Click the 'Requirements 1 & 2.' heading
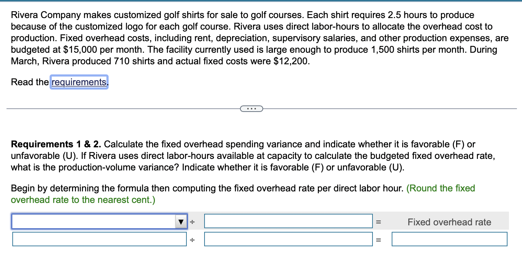Image resolution: width=522 pixels, height=273 pixels. coord(56,144)
